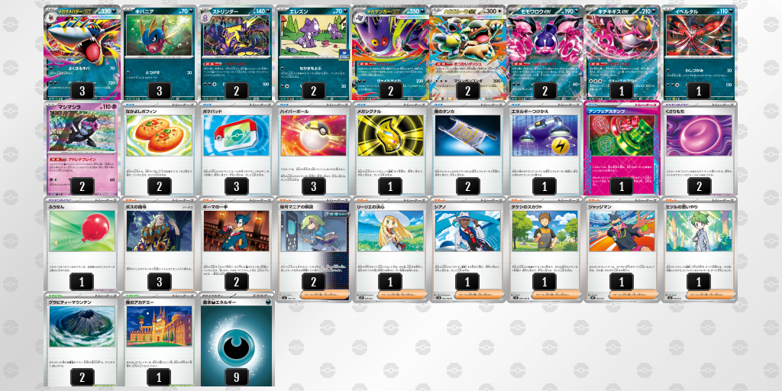This screenshot has width=782, height=391.
Task: Click the Mega Sharpedo ex card (メガサメハダーex)
Action: point(82,53)
